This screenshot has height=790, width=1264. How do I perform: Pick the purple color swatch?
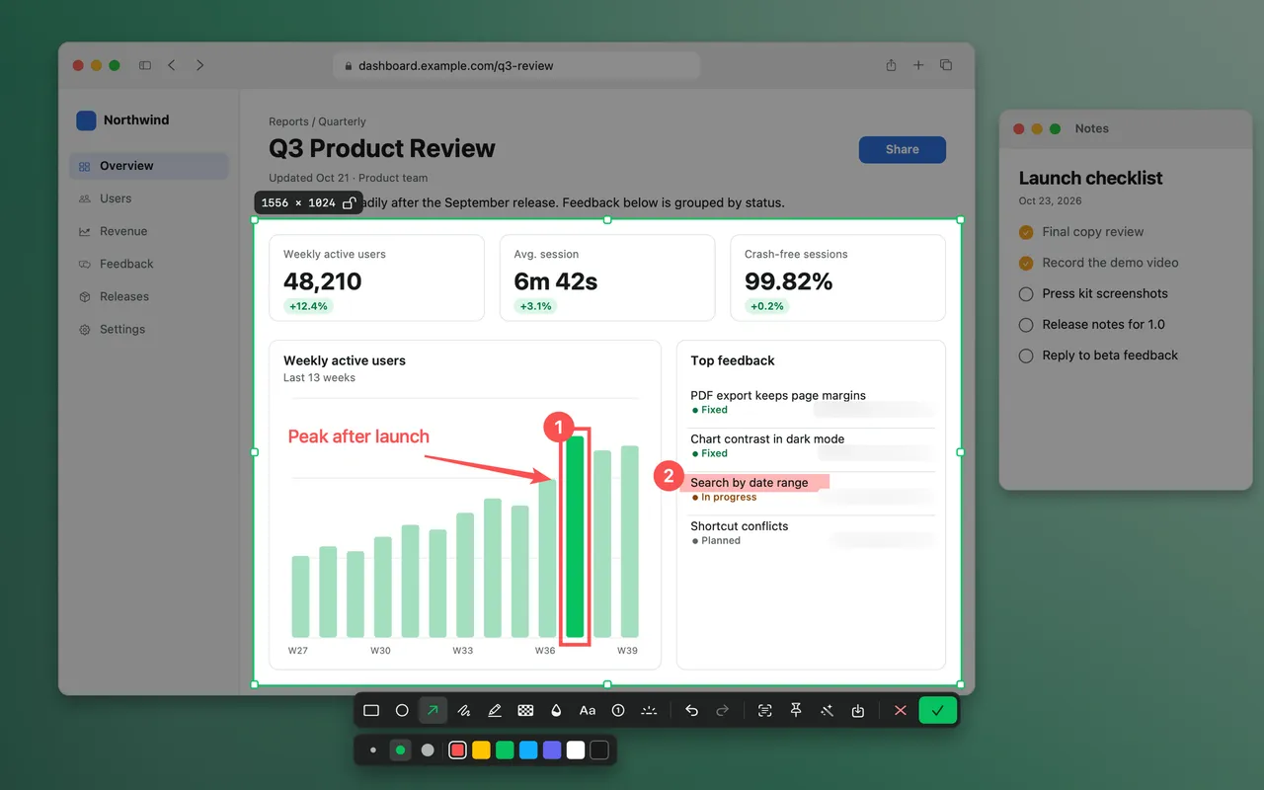point(552,750)
